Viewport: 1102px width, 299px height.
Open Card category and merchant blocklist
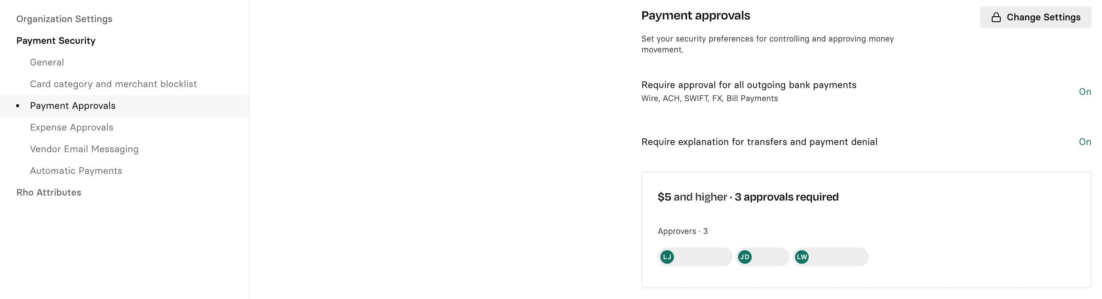[113, 84]
